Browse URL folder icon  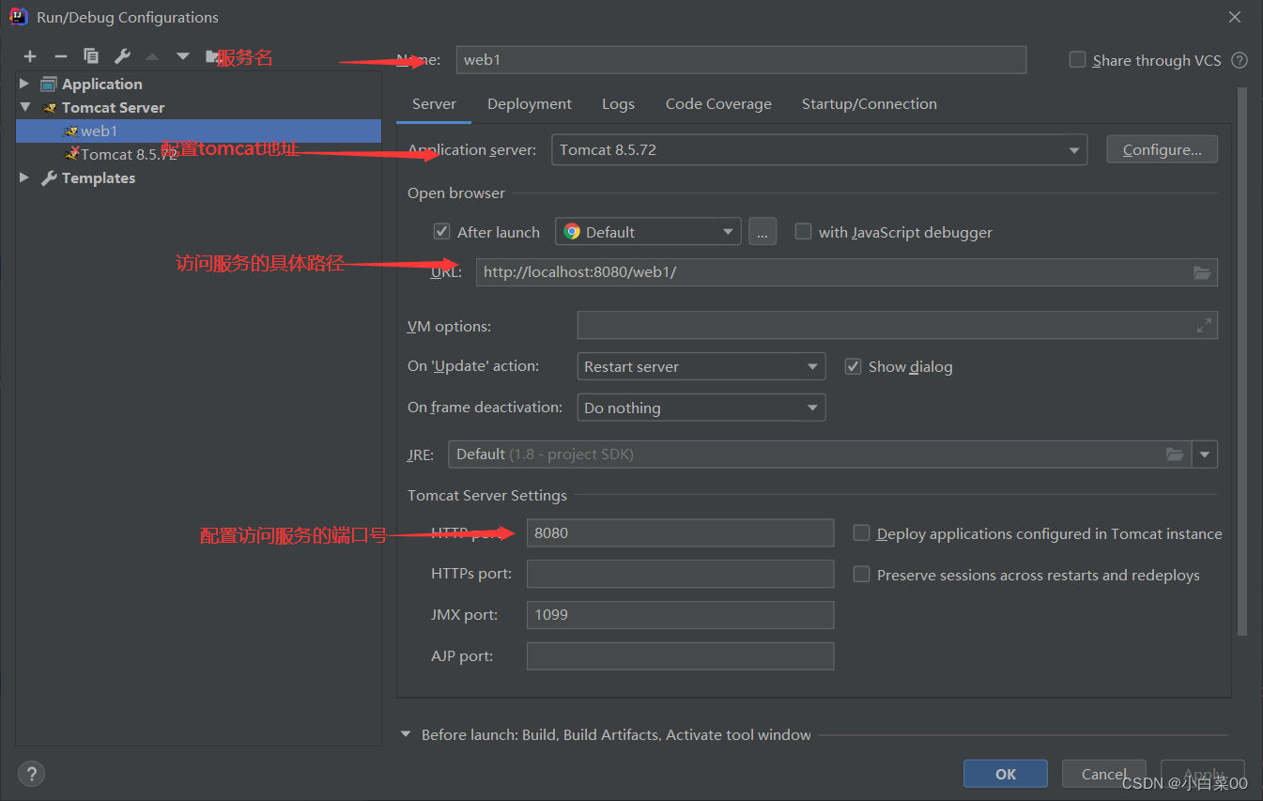click(x=1202, y=272)
